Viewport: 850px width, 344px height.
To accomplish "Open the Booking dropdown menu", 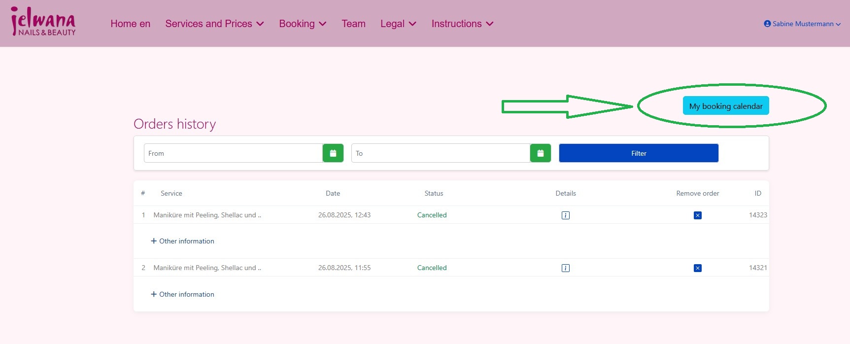I will [303, 24].
